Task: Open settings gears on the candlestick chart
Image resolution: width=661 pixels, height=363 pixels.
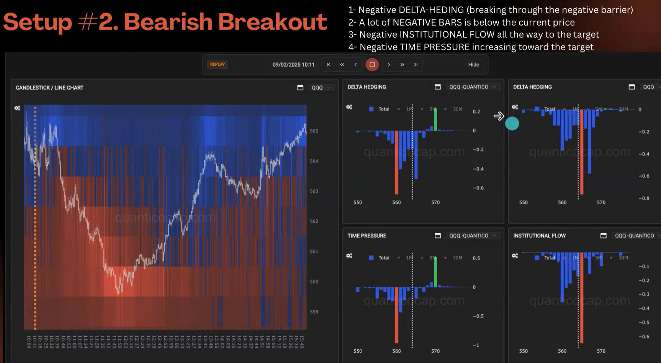Action: click(x=17, y=108)
